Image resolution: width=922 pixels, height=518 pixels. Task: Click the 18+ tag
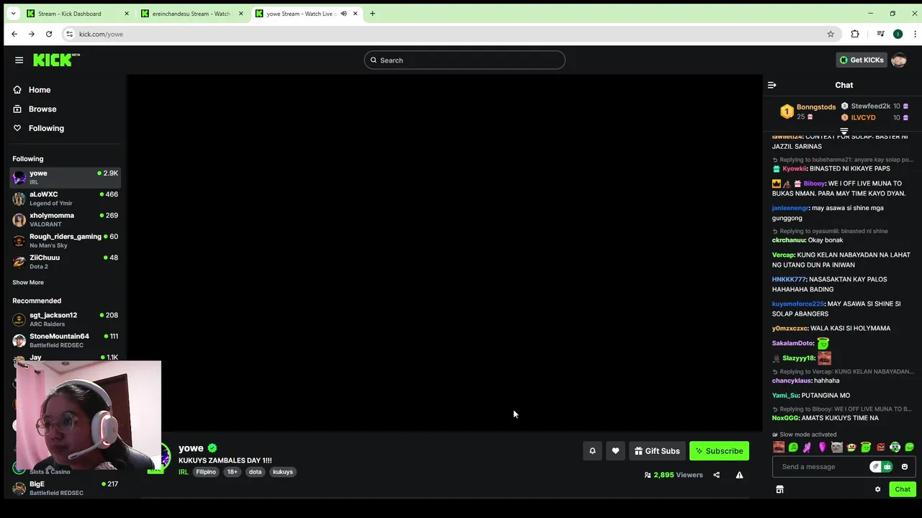(232, 472)
